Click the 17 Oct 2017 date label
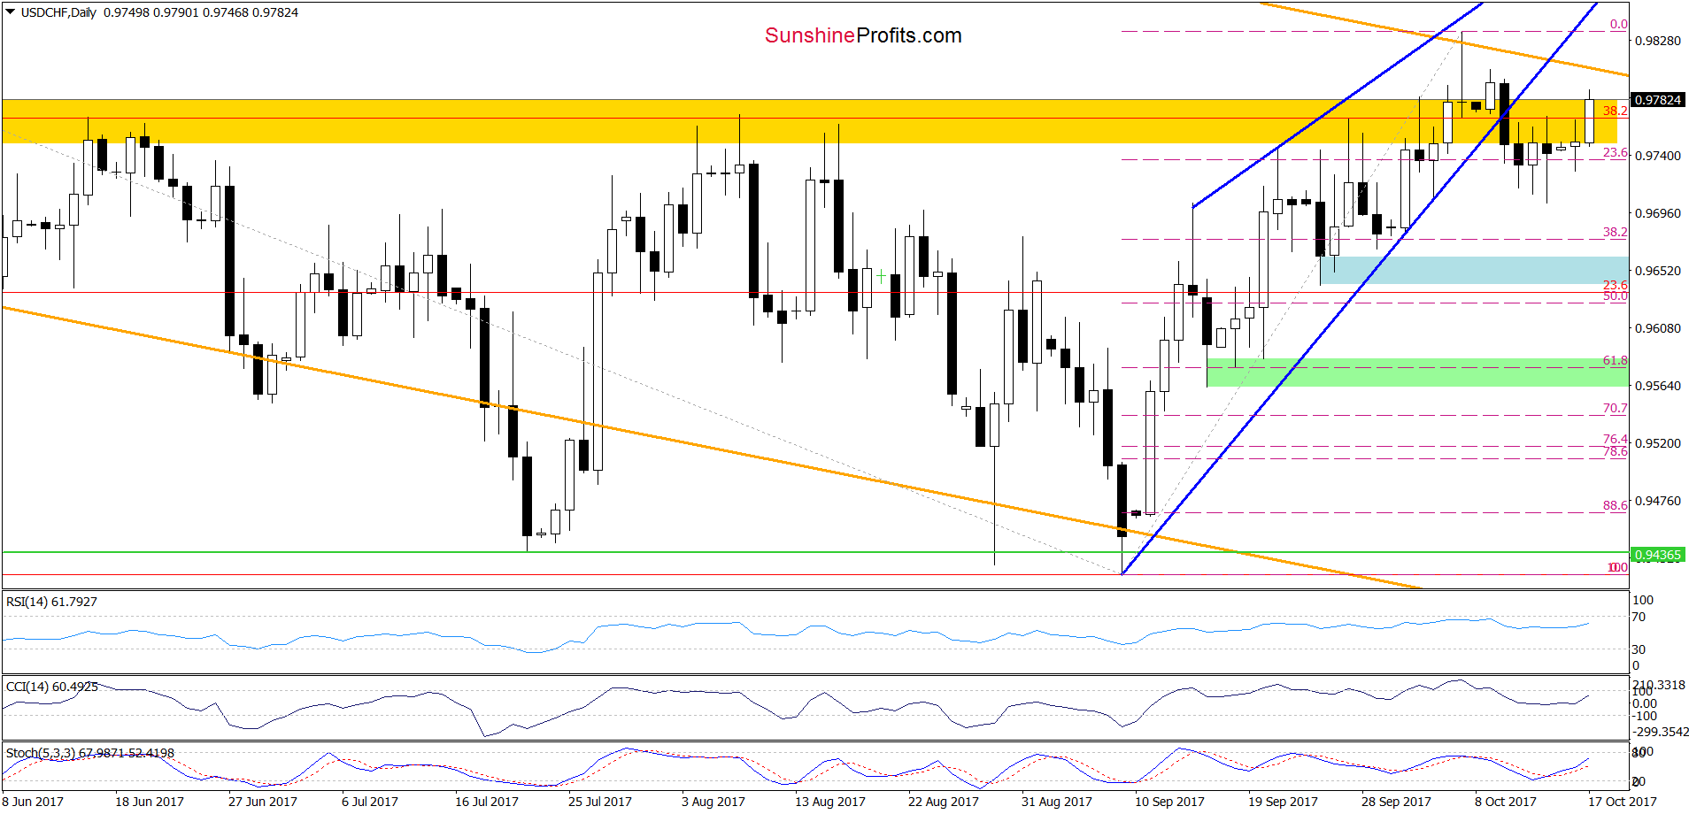This screenshot has width=1689, height=814. point(1623,802)
